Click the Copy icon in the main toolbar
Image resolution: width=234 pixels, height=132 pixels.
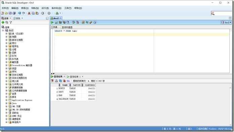click(x=33, y=13)
